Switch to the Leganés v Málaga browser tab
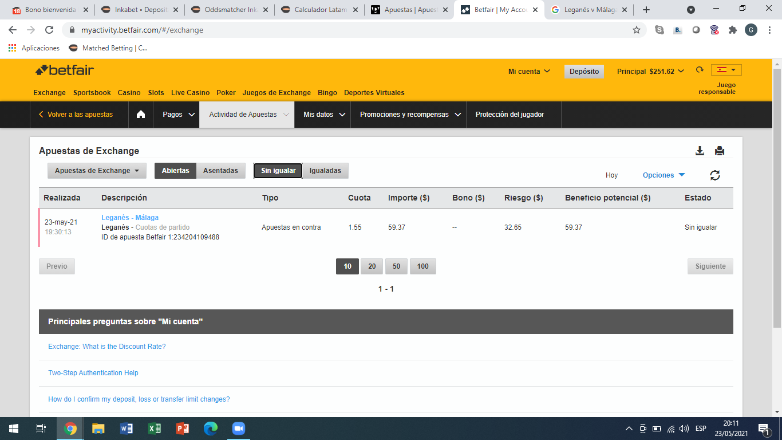 (588, 10)
